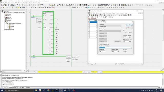The width and height of the screenshot is (164, 92).
Task: Click the Open file icon in CX-Programmer toolbar
Action: 4,5
